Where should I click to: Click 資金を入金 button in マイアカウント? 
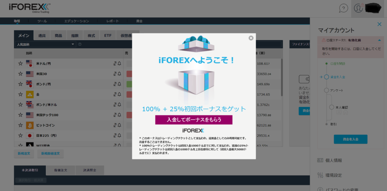click(x=350, y=139)
